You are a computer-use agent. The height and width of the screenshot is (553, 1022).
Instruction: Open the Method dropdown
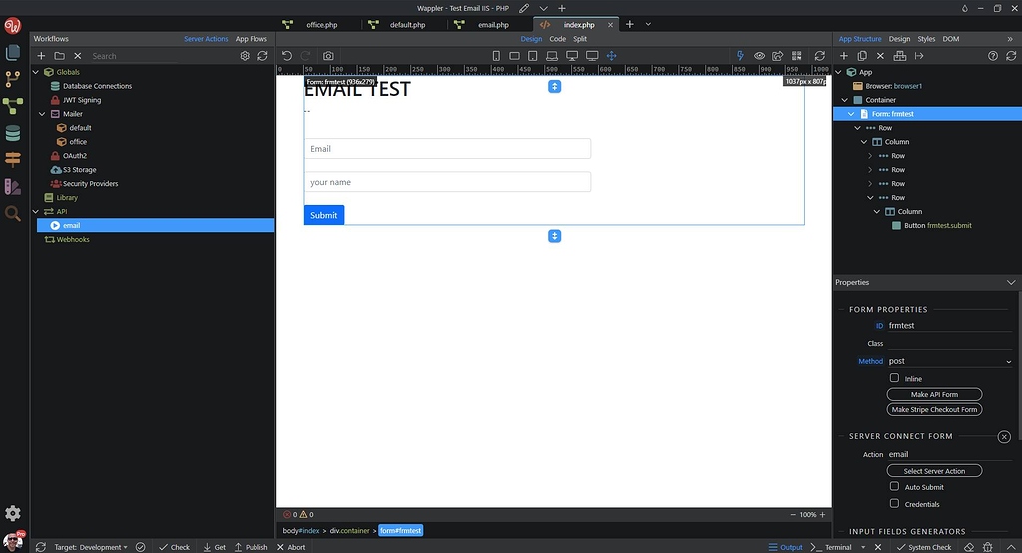948,361
